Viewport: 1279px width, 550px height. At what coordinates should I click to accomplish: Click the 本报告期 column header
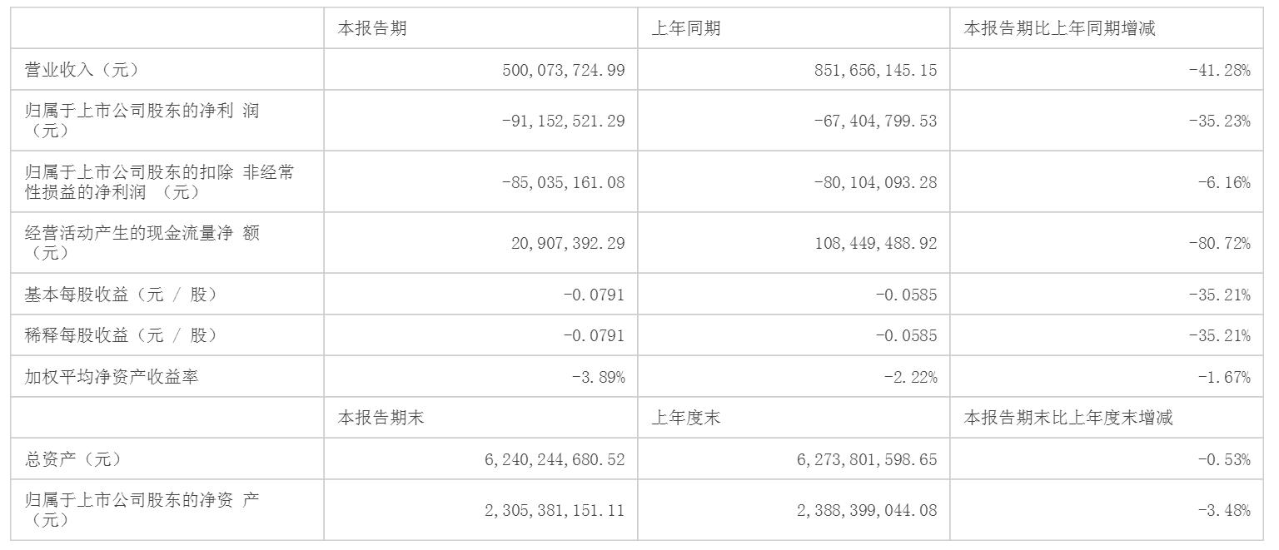[x=372, y=28]
